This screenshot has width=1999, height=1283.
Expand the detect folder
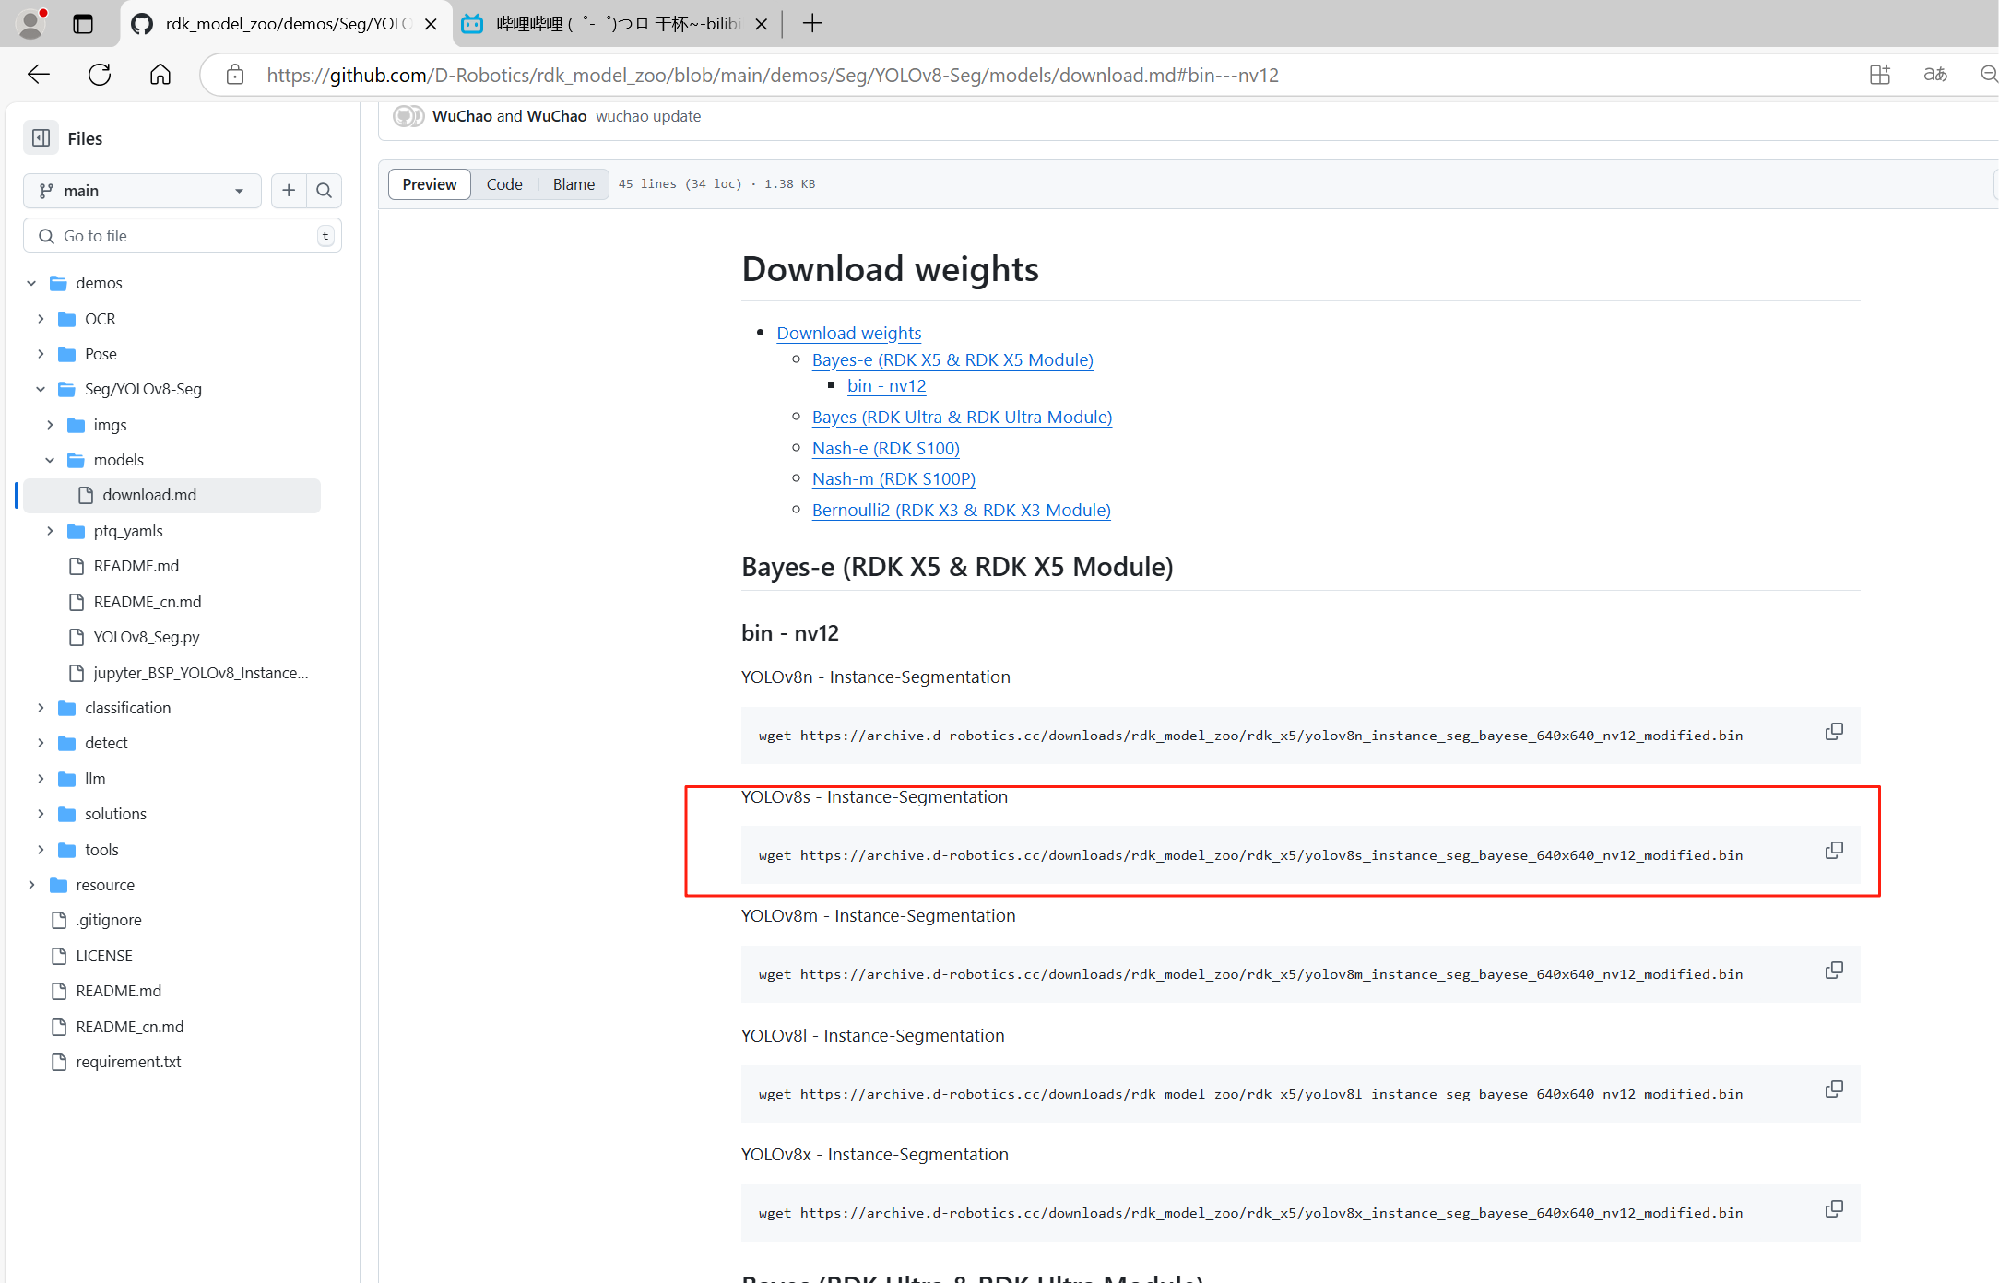coord(41,743)
